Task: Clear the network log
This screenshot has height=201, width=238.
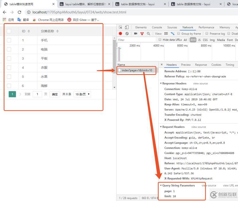Action: [x=127, y=34]
